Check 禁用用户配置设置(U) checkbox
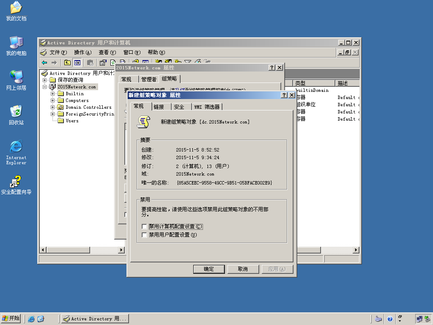433x325 pixels. pyautogui.click(x=144, y=235)
